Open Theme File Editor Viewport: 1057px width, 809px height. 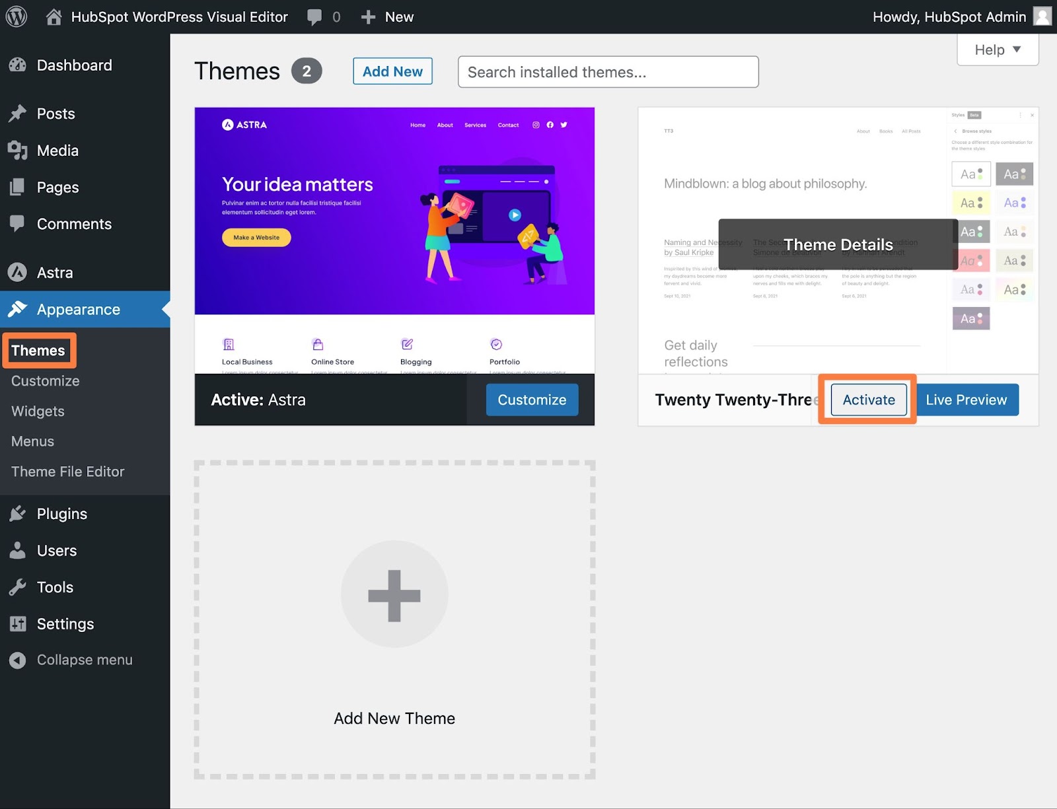pos(67,472)
